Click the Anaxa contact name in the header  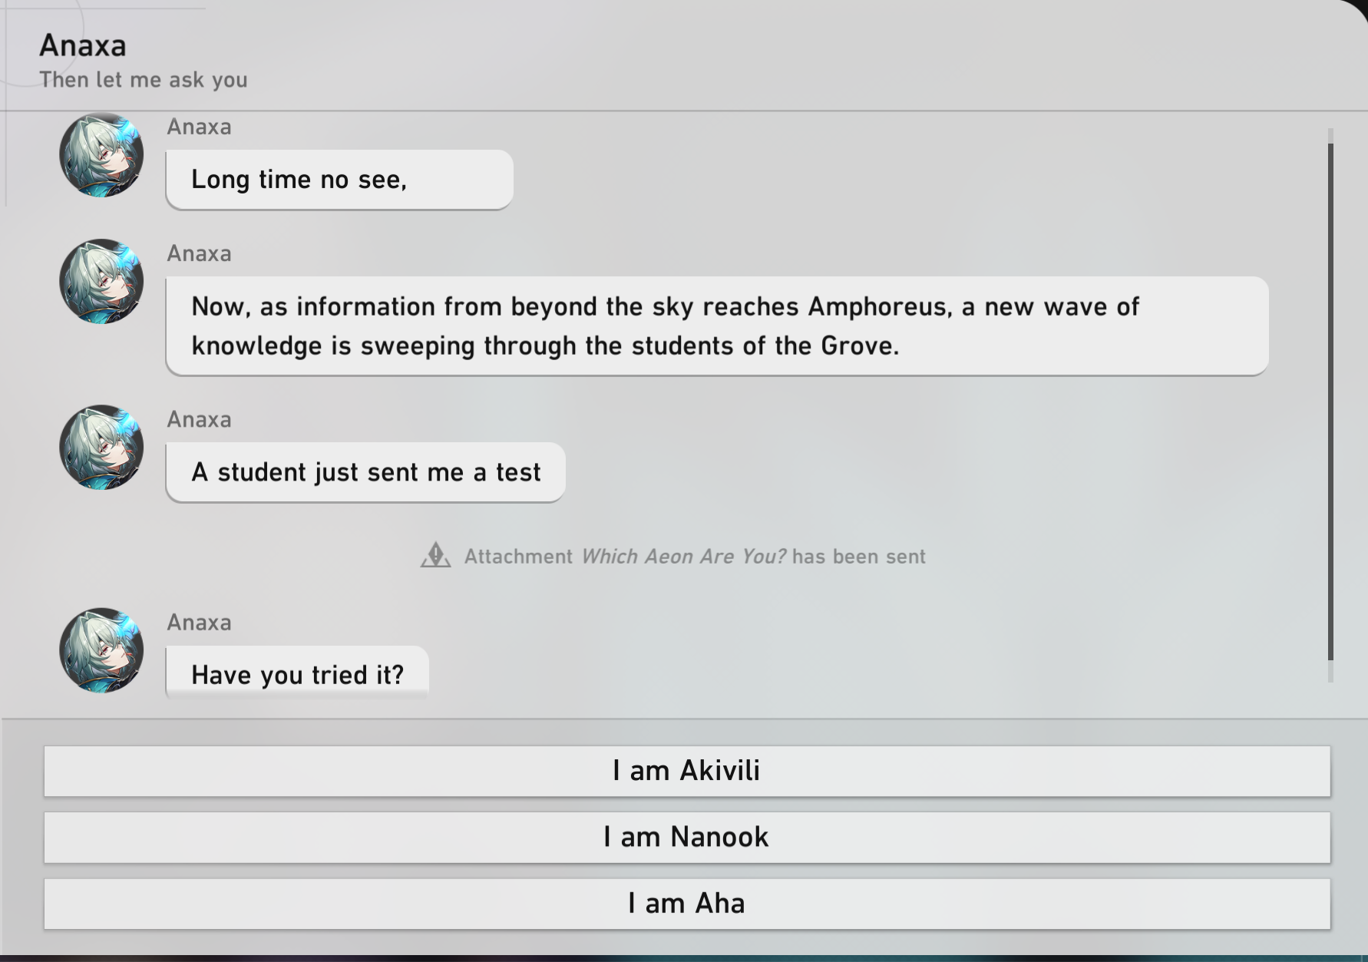[x=83, y=45]
